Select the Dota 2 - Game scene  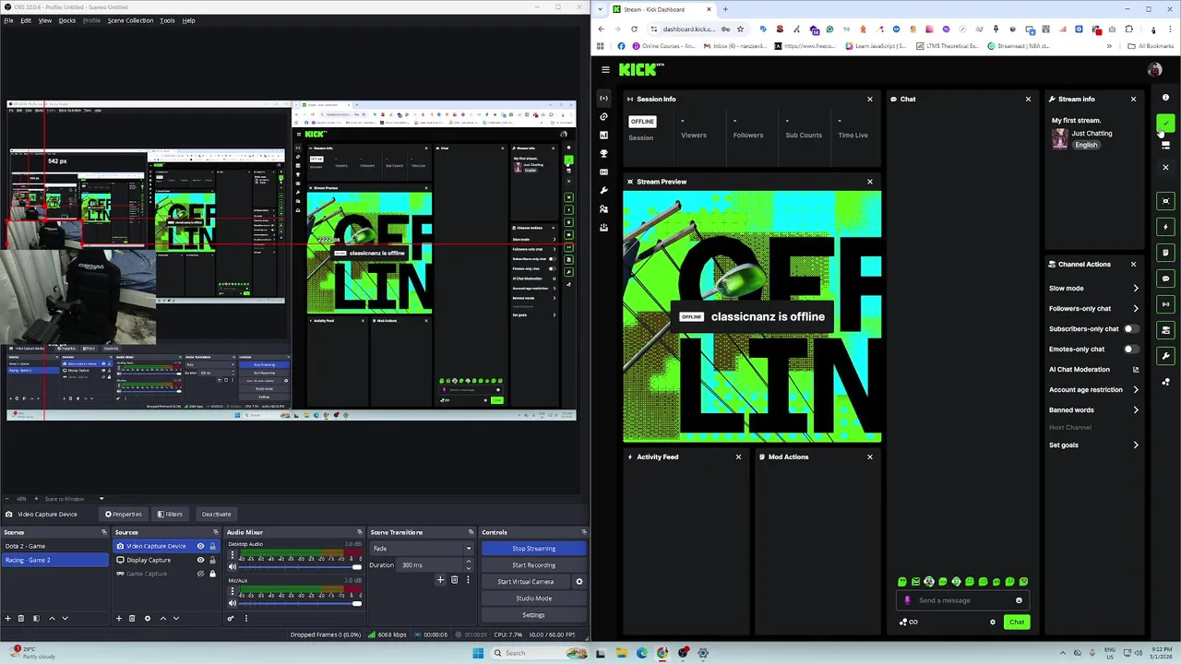(x=54, y=546)
